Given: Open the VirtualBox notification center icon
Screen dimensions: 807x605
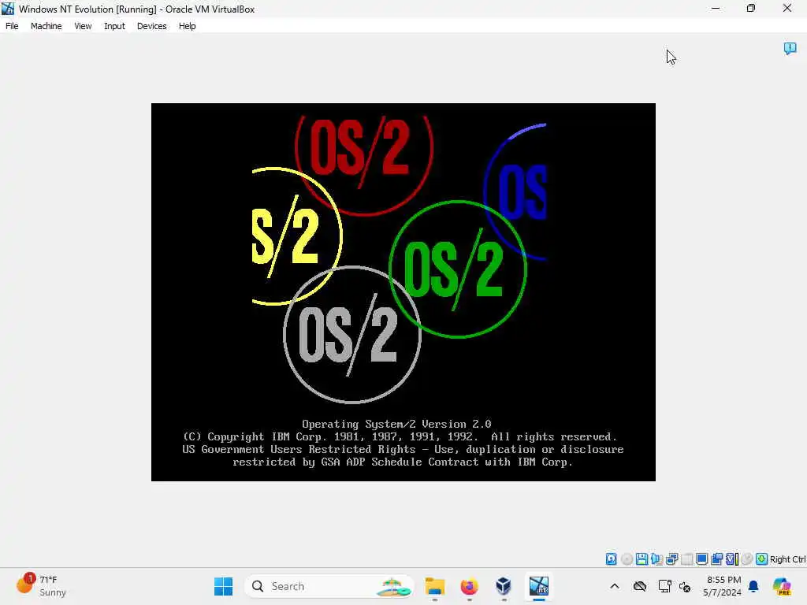Looking at the screenshot, I should click(790, 48).
